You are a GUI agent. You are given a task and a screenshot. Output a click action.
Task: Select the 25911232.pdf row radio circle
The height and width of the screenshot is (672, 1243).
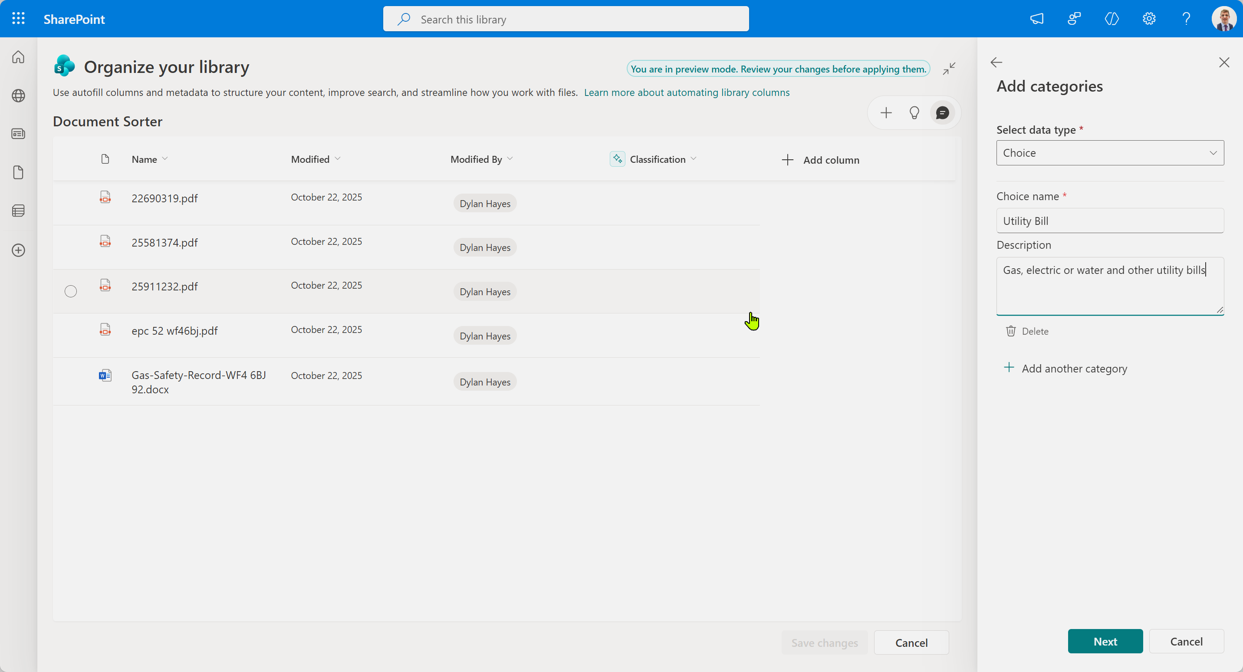point(70,291)
